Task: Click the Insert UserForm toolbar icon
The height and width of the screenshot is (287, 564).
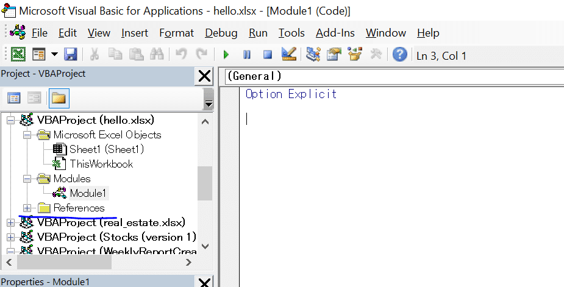Action: click(x=38, y=55)
